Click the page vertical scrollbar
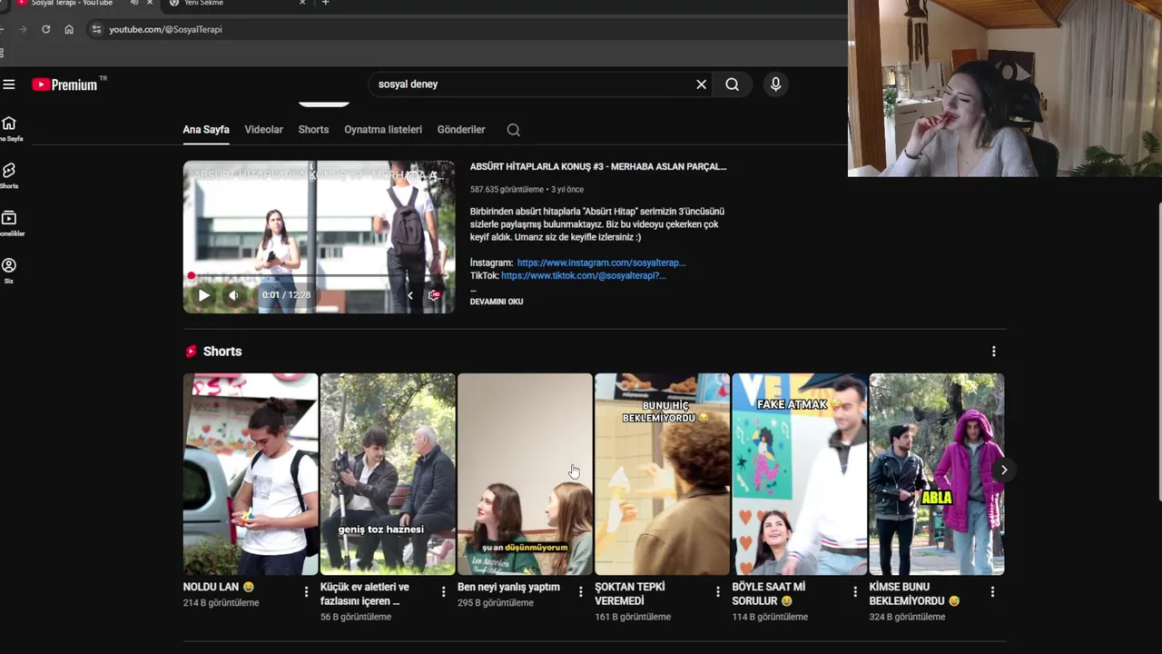This screenshot has width=1162, height=654. coord(1159,350)
